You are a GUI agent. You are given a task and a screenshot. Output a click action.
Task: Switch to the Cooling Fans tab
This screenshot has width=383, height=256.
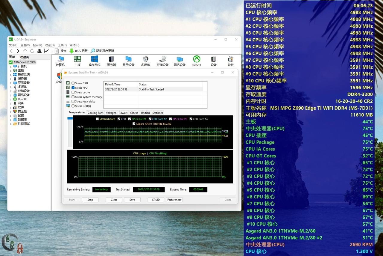[x=95, y=113]
